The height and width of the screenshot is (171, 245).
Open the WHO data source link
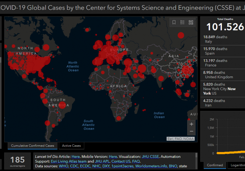pos(63,166)
